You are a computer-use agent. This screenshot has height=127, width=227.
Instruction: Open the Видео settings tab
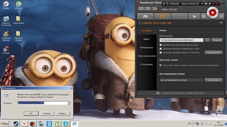pos(146,39)
